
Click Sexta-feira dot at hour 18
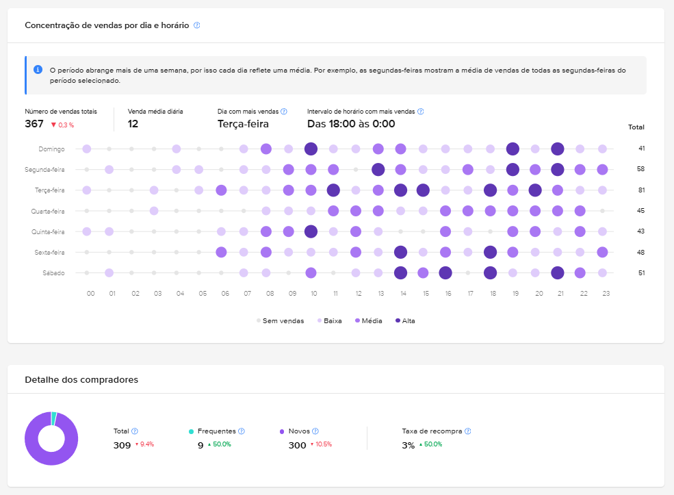(490, 252)
